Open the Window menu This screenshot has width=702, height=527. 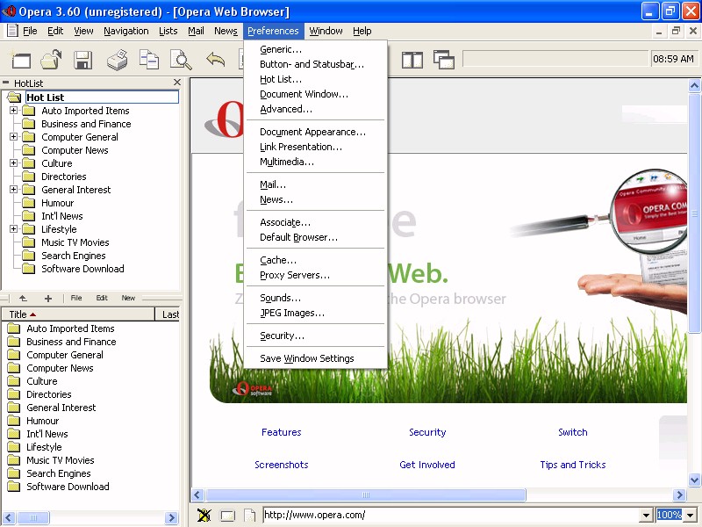pos(326,31)
